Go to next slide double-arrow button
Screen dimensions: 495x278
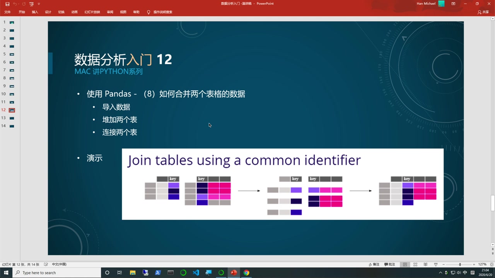(x=493, y=253)
